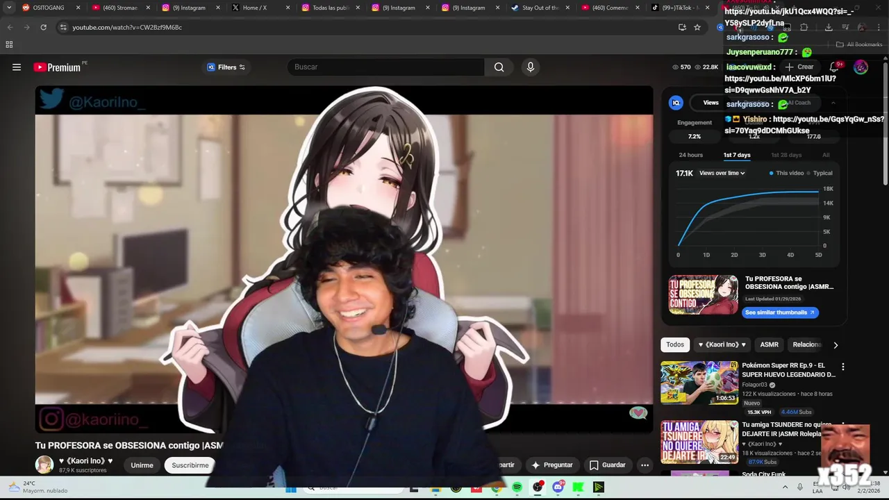Click See similar thumbnails button
This screenshot has height=500, width=889.
coord(779,312)
